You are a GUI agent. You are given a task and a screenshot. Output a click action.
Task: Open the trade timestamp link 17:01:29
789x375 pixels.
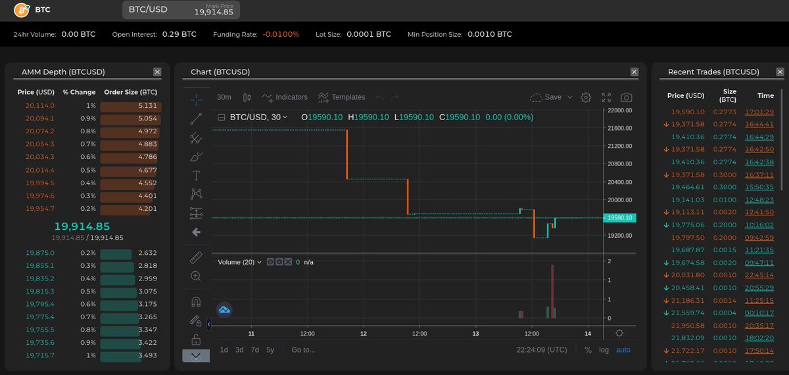point(759,112)
